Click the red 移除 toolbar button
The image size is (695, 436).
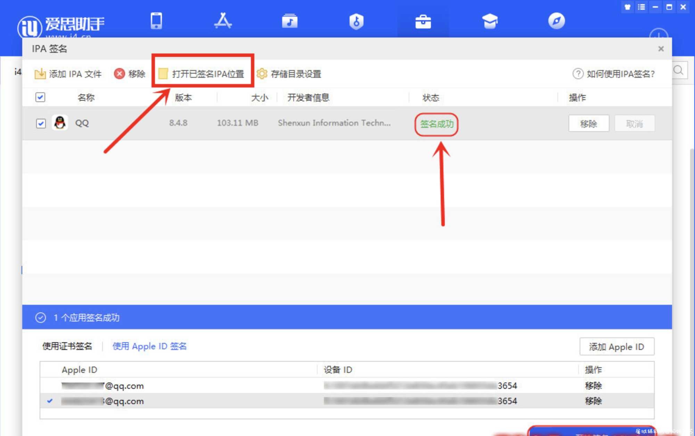pyautogui.click(x=130, y=74)
